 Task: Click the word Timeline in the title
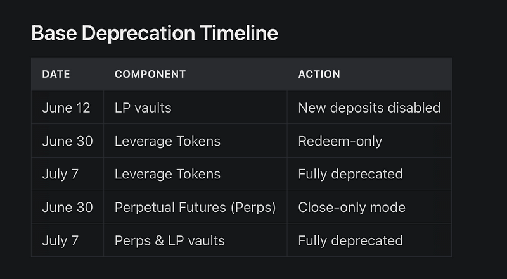(x=239, y=33)
